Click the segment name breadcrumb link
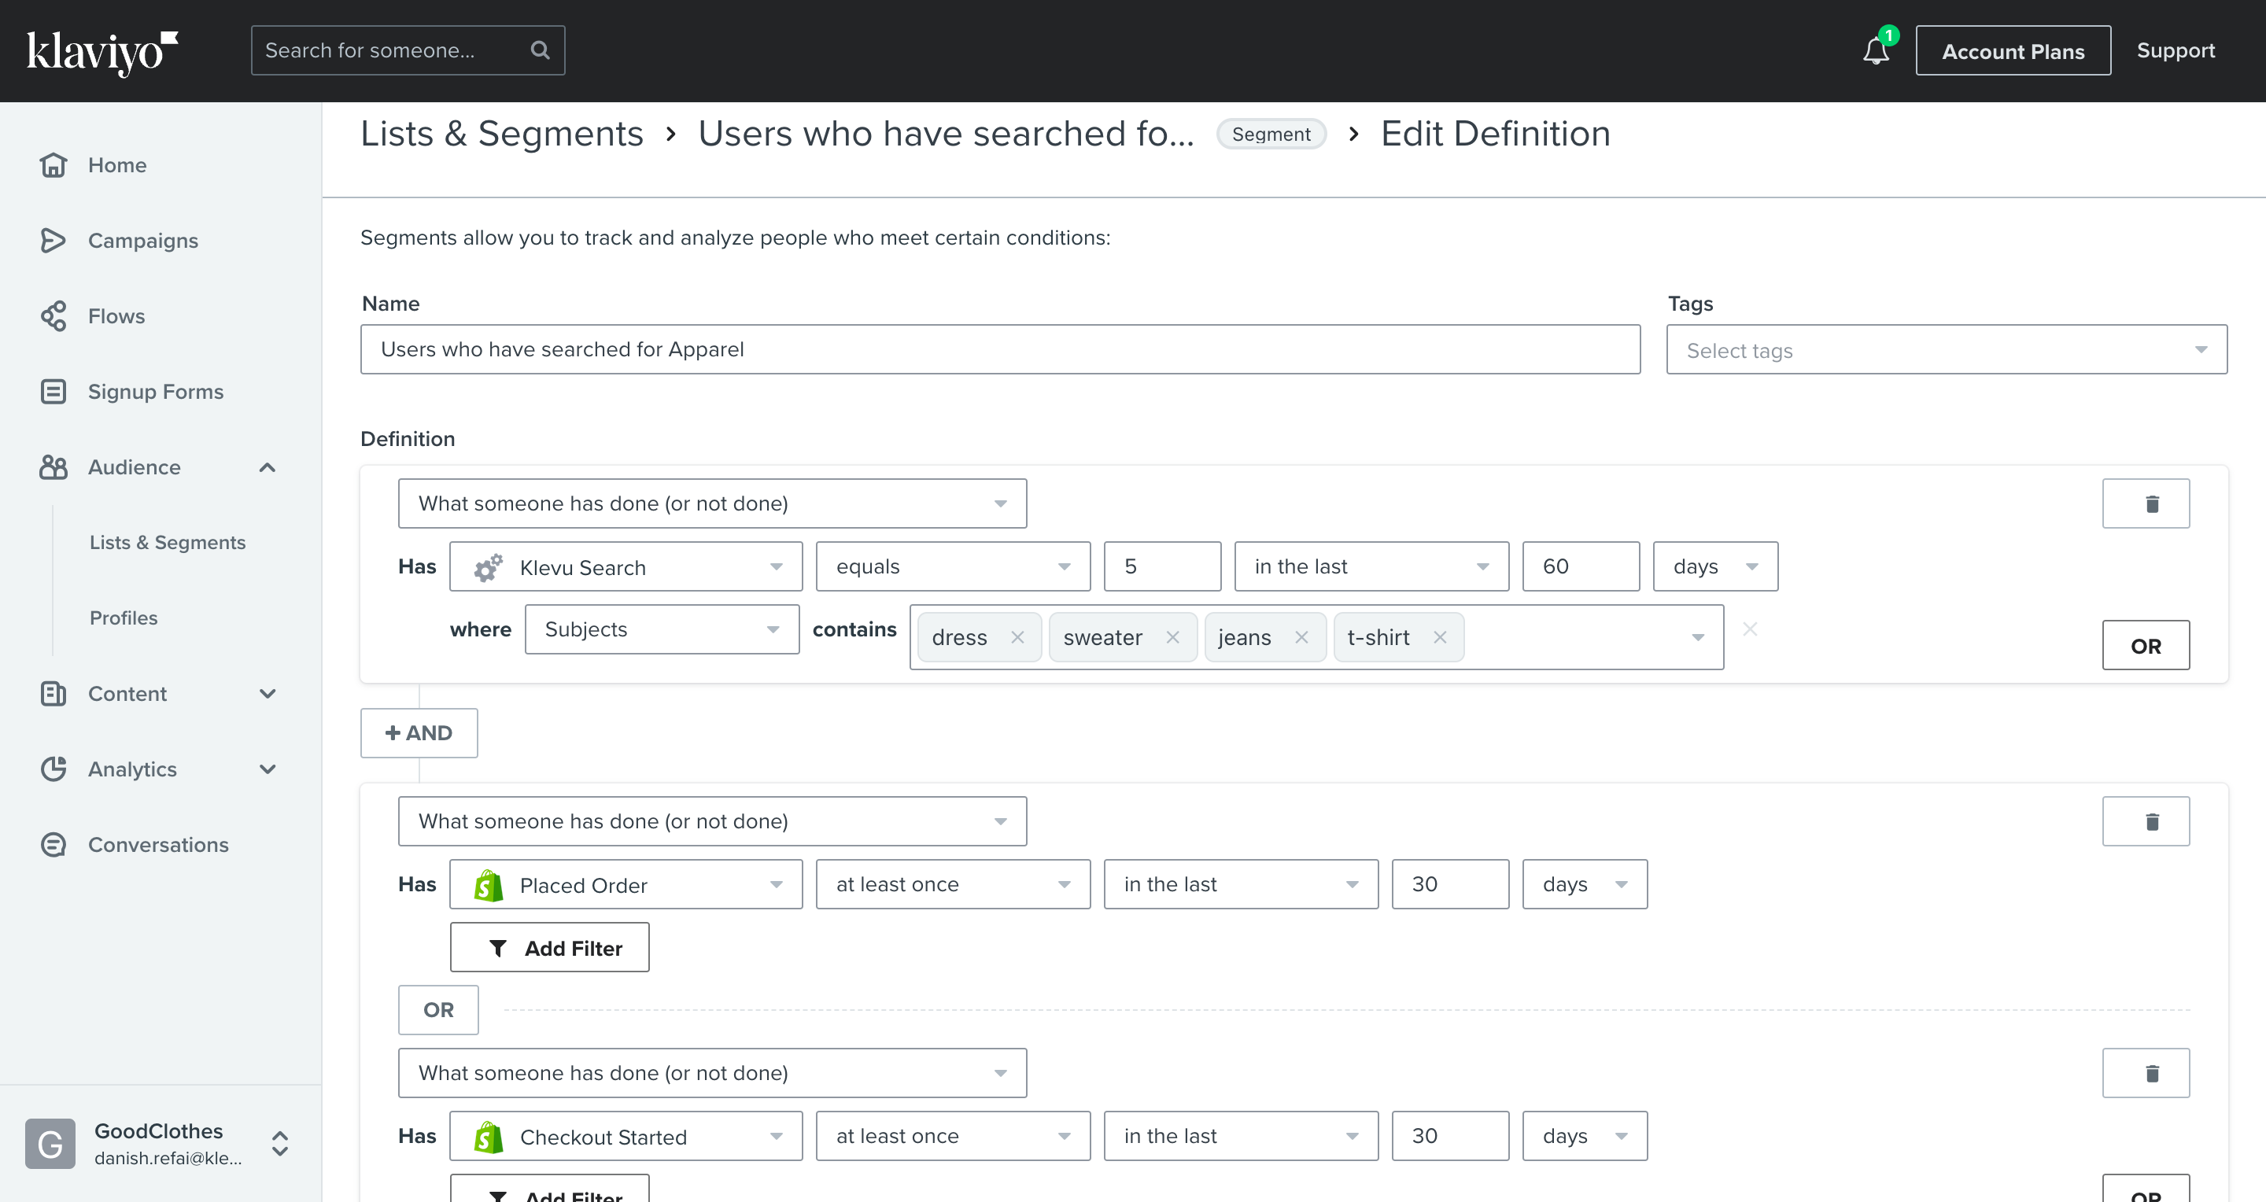The width and height of the screenshot is (2266, 1202). tap(947, 134)
